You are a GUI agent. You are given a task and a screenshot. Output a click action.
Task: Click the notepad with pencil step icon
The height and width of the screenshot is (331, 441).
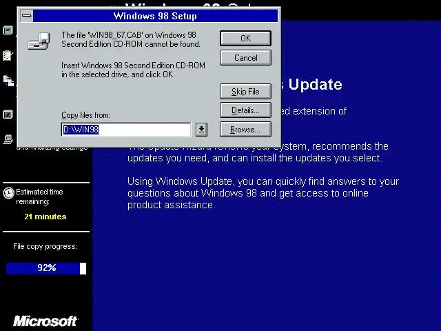click(8, 55)
